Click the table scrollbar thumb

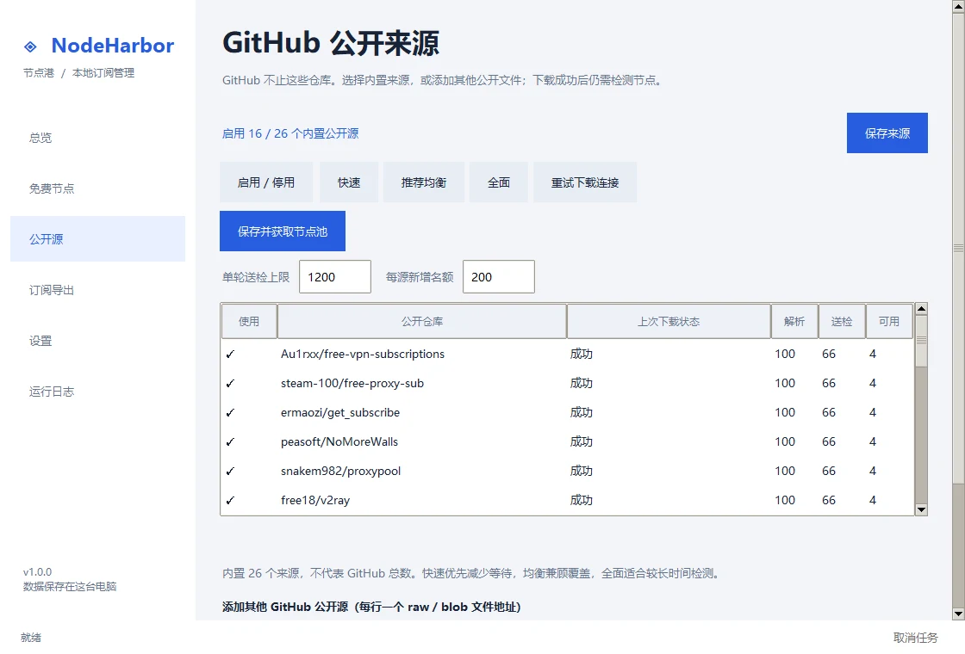(921, 341)
